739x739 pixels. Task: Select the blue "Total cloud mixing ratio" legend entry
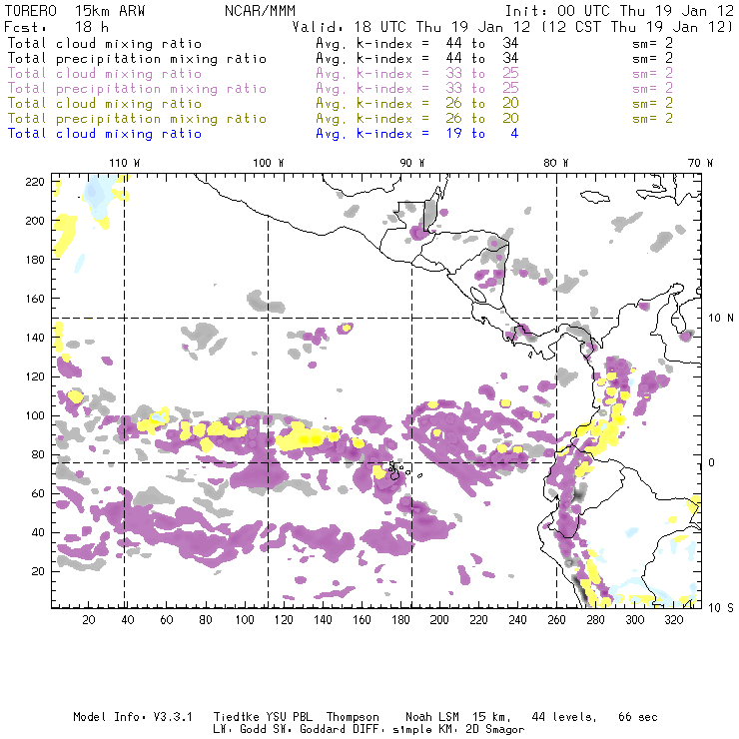click(105, 134)
